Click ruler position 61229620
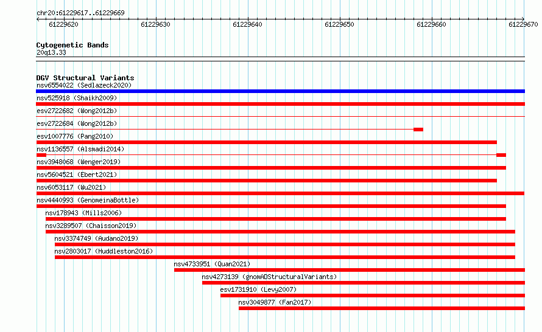 [63, 24]
